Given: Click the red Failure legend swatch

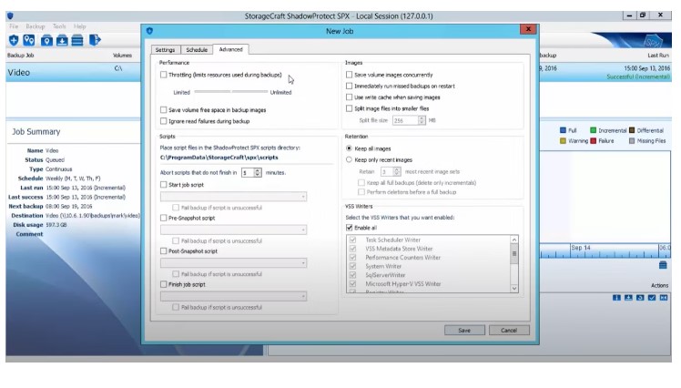Looking at the screenshot, I should click(594, 141).
